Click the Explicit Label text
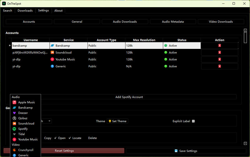 click(181, 121)
